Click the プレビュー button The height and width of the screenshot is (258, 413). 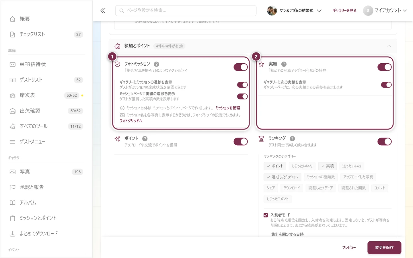click(x=349, y=248)
